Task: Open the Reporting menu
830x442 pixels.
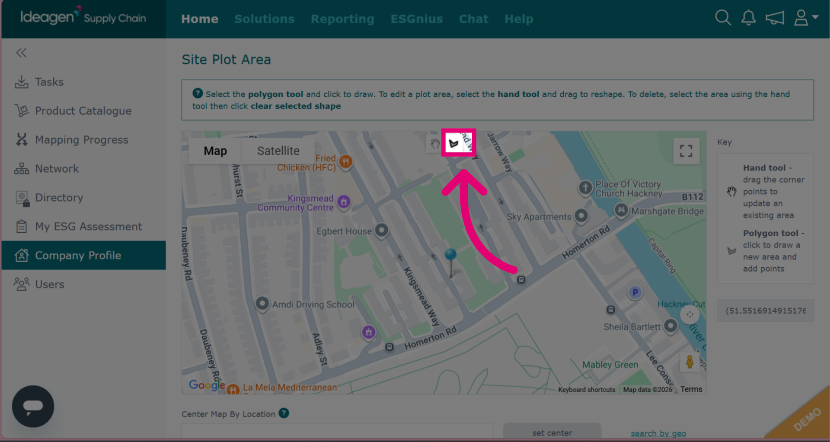Action: click(x=342, y=19)
